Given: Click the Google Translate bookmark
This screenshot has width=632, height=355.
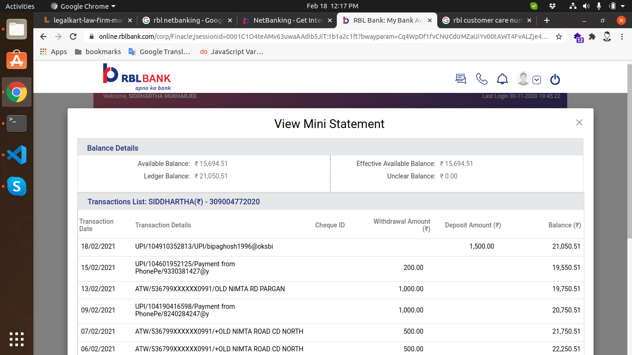Looking at the screenshot, I should [159, 52].
